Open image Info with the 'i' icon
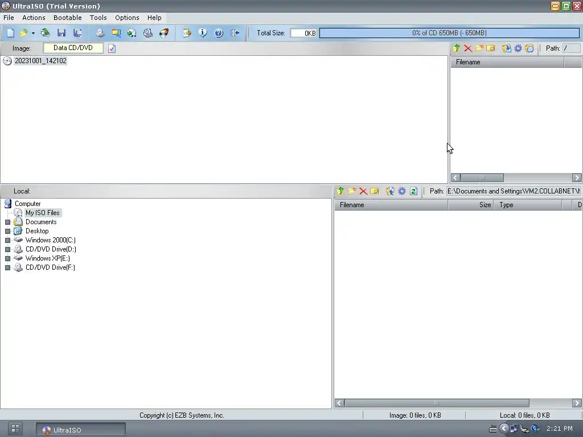 (x=203, y=33)
